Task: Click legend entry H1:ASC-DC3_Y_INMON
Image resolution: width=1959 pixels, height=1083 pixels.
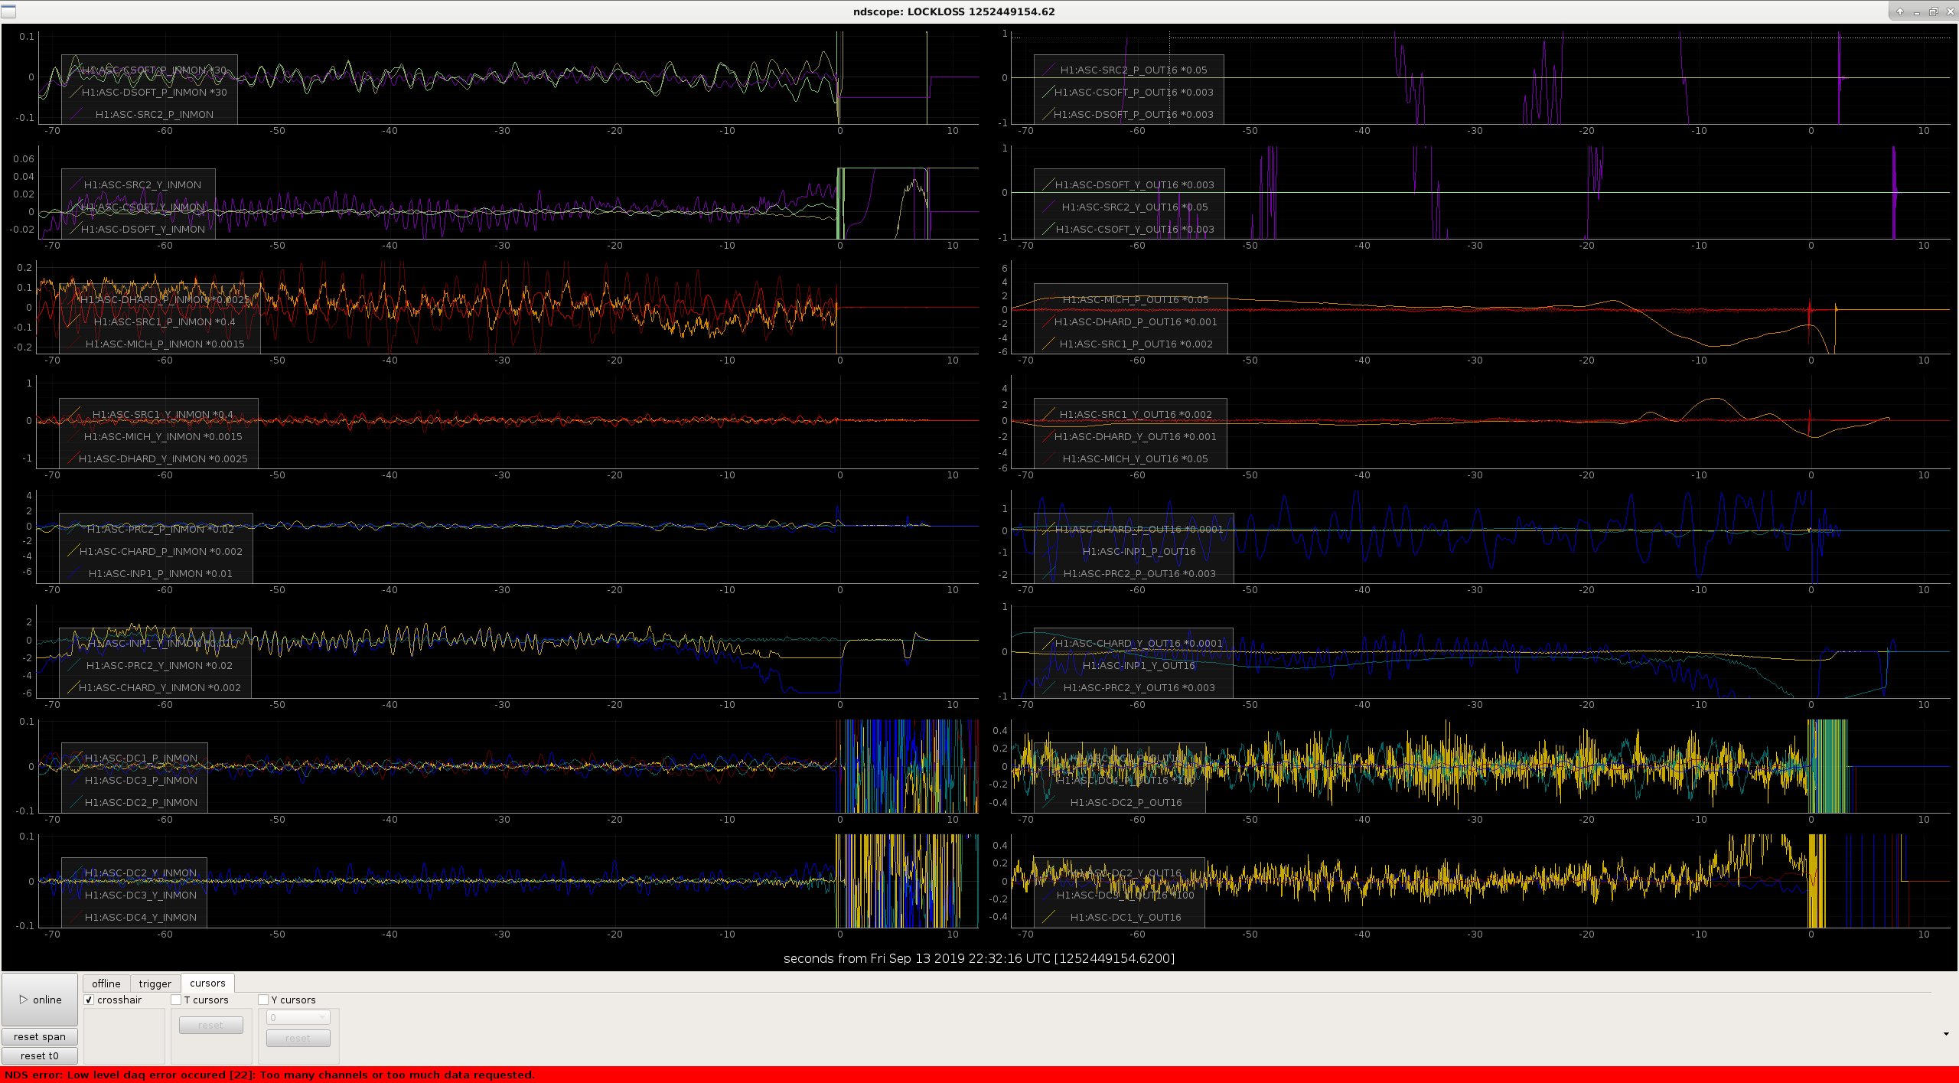Action: click(141, 895)
